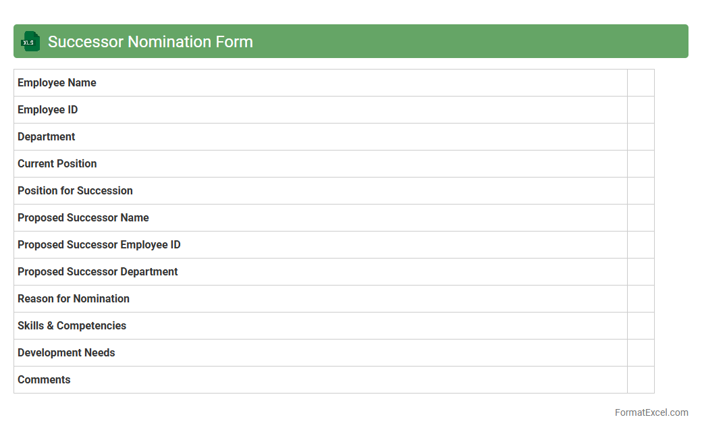702x432 pixels.
Task: Click the Successor Nomination Form title
Action: 150,42
